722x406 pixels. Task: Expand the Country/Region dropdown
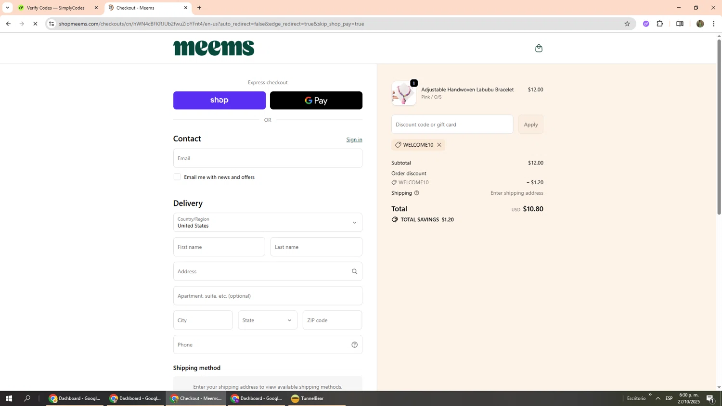(x=268, y=222)
